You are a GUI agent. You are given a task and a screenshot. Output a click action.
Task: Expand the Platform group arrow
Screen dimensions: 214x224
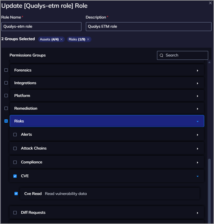pos(197,96)
